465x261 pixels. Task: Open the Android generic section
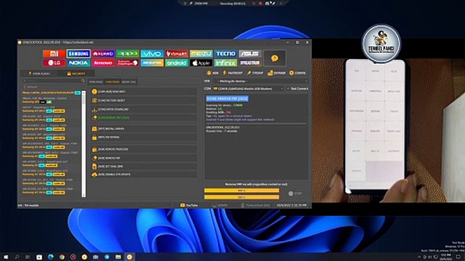tap(177, 63)
